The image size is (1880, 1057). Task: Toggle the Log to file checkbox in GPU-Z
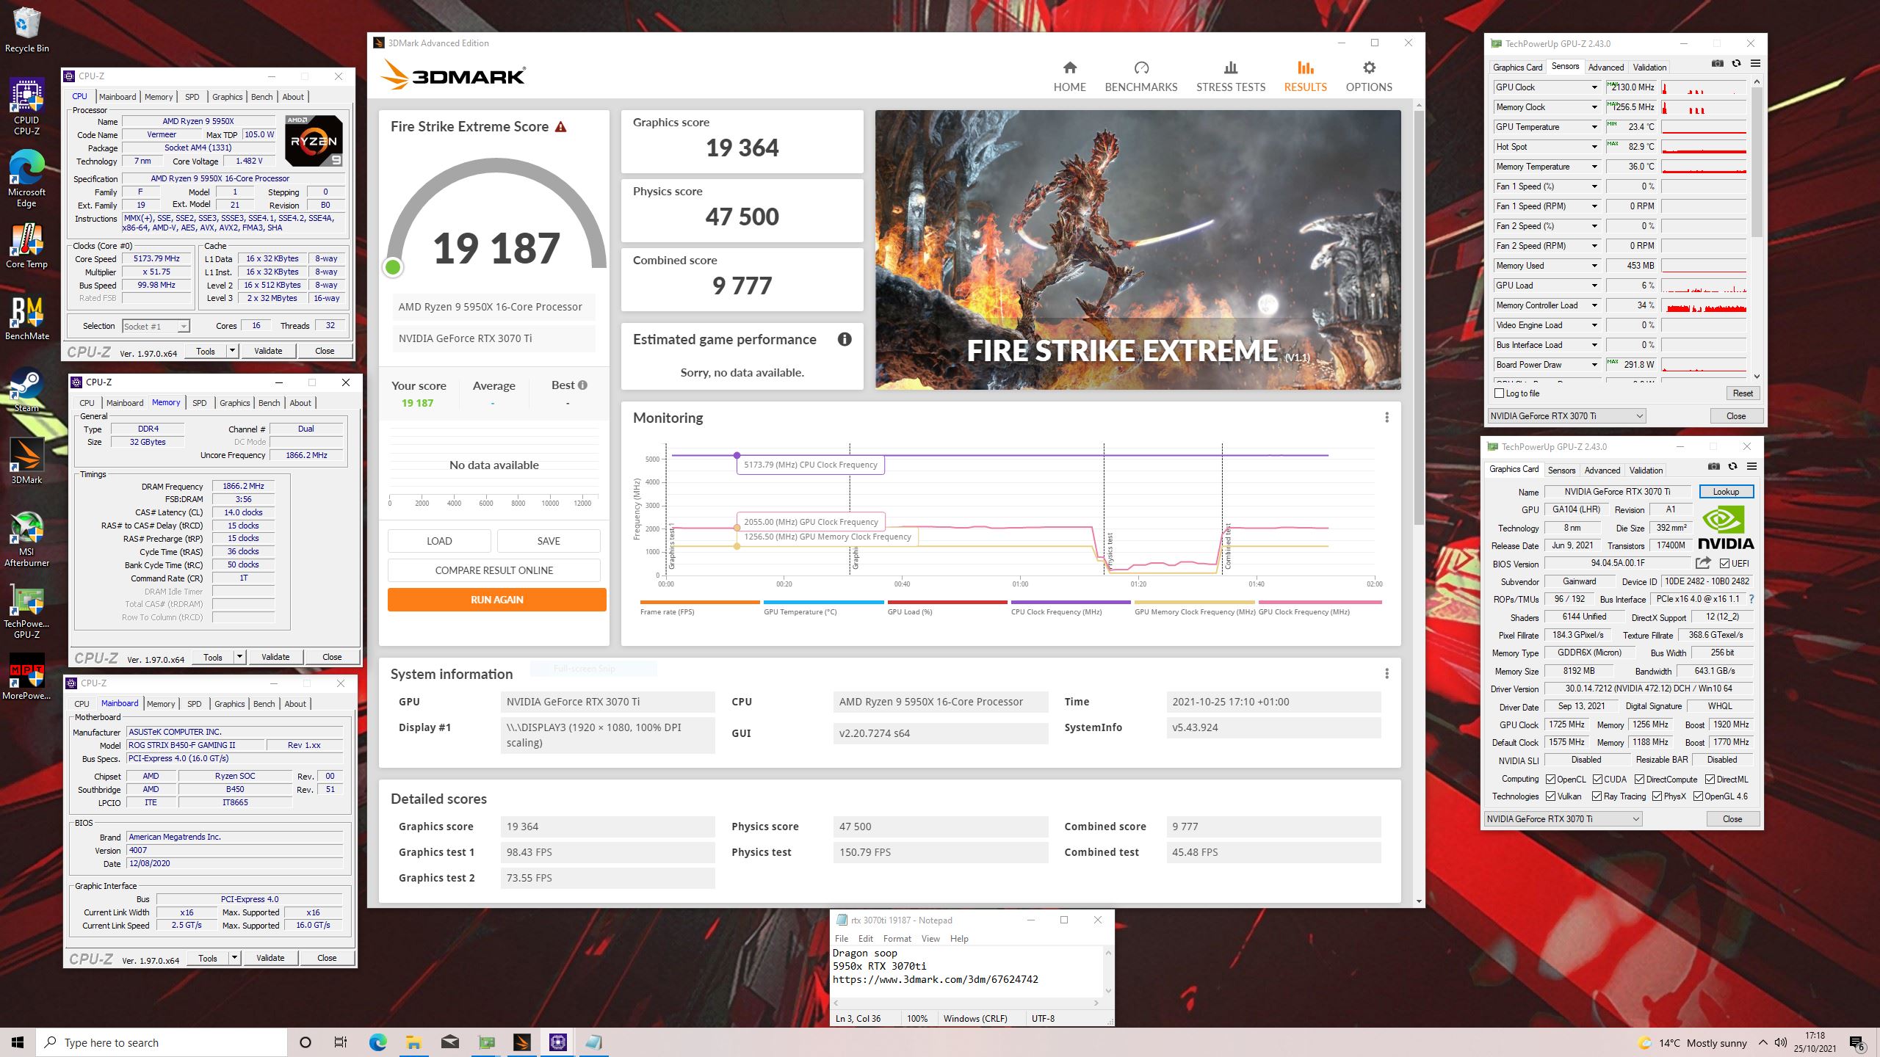coord(1500,393)
